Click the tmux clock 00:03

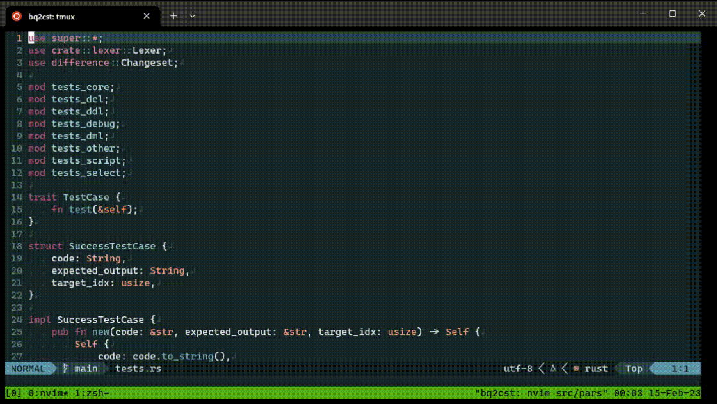(628, 393)
